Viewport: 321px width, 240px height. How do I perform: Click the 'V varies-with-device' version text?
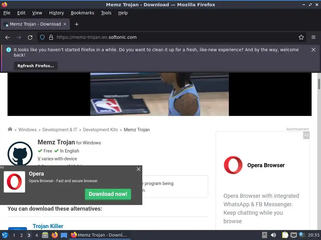pos(57,159)
